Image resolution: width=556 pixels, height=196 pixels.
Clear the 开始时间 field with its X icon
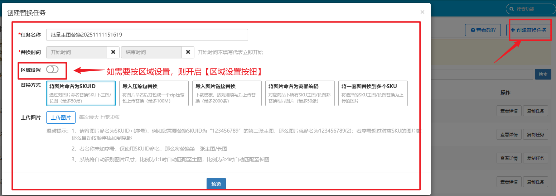(113, 52)
